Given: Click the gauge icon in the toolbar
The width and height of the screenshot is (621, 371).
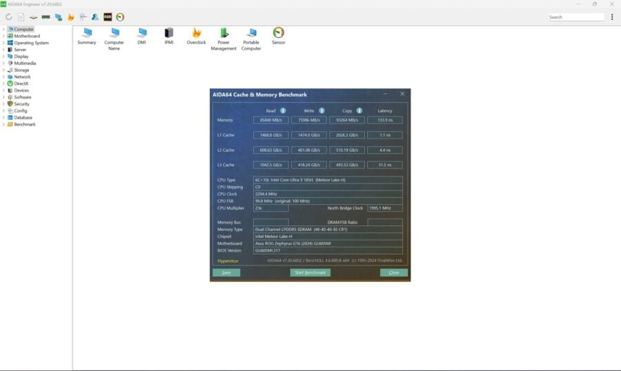Looking at the screenshot, I should click(120, 17).
